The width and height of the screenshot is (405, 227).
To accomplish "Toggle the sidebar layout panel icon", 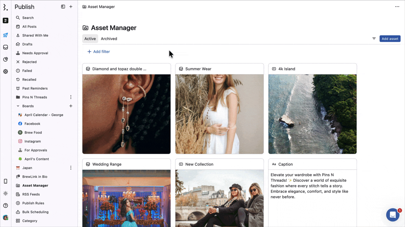I will (x=63, y=7).
